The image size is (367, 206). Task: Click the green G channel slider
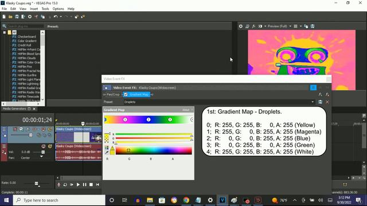point(154,138)
